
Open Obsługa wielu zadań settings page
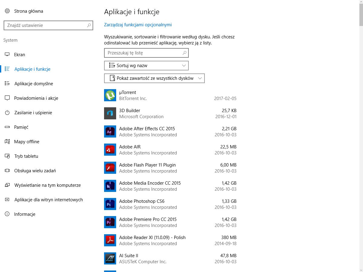coord(35,171)
